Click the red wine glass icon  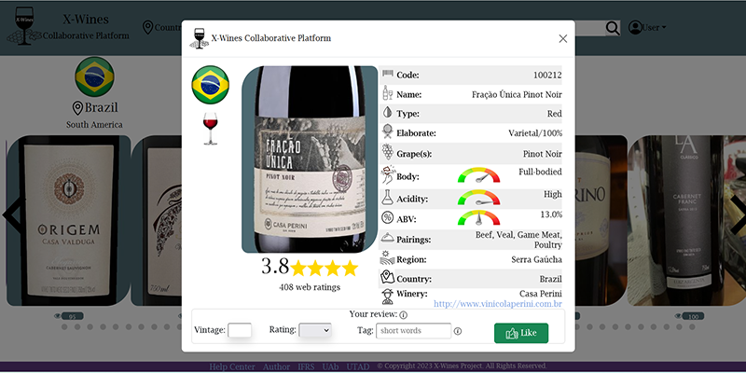click(211, 129)
